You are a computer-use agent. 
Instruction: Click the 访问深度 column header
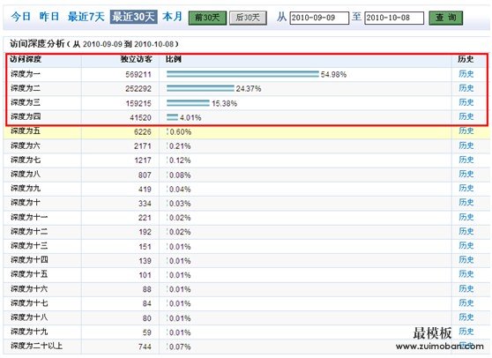pos(26,59)
